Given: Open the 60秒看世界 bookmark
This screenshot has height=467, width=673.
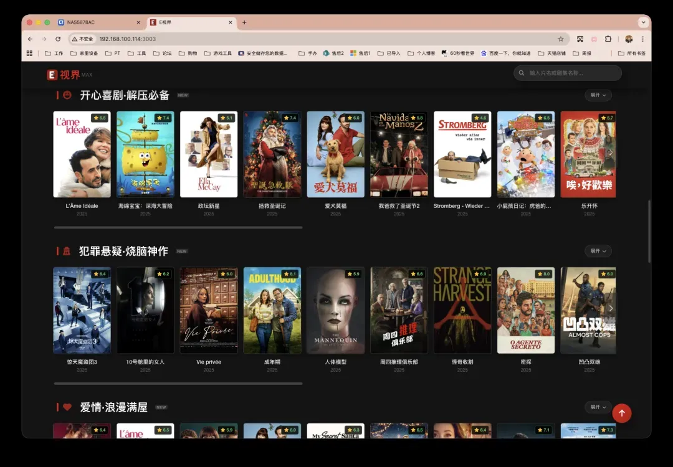Looking at the screenshot, I should click(x=458, y=53).
